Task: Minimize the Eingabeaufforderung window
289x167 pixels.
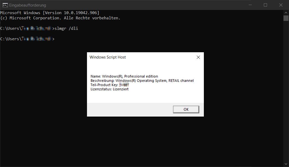Action: 250,5
